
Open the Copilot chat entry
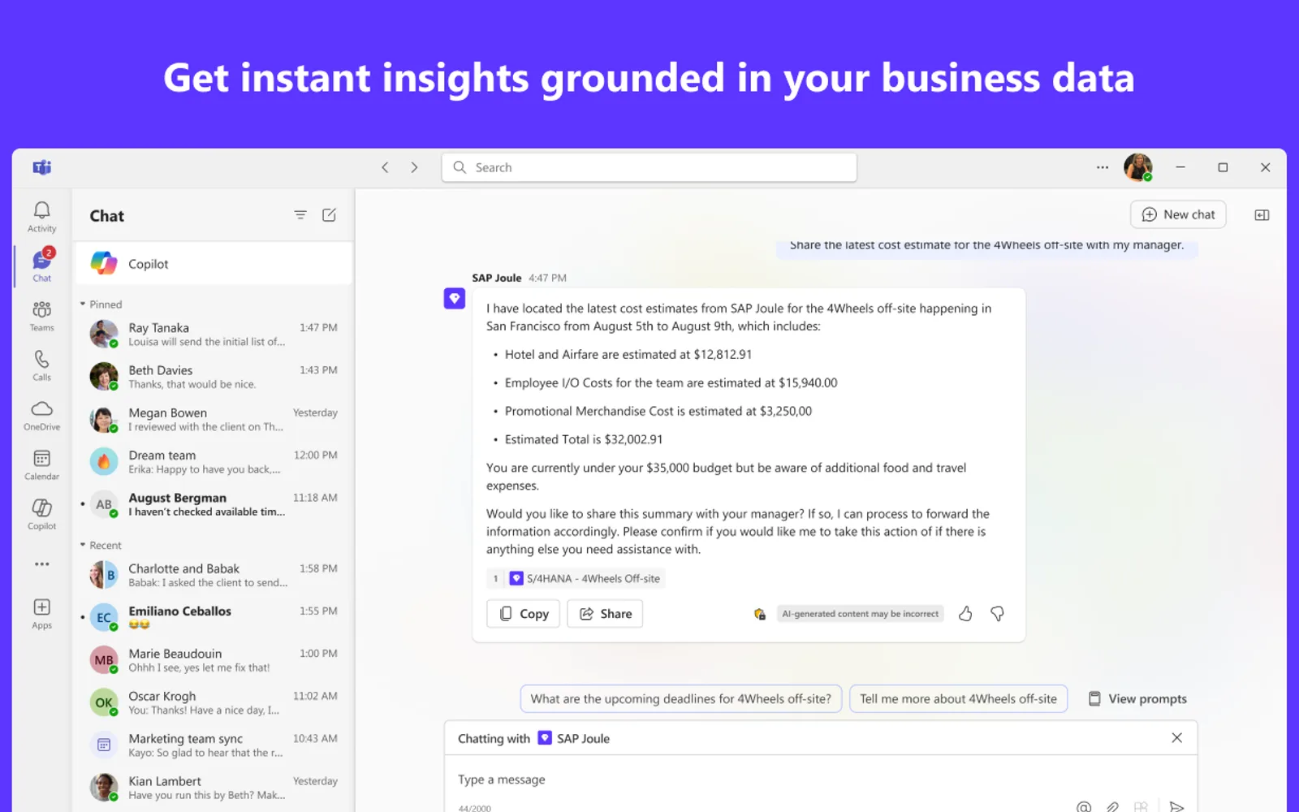tap(214, 264)
